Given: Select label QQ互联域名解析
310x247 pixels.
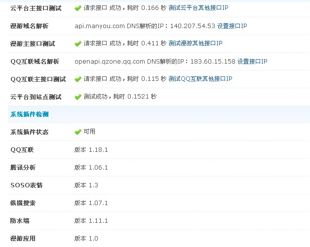Looking at the screenshot, I should 35,62.
